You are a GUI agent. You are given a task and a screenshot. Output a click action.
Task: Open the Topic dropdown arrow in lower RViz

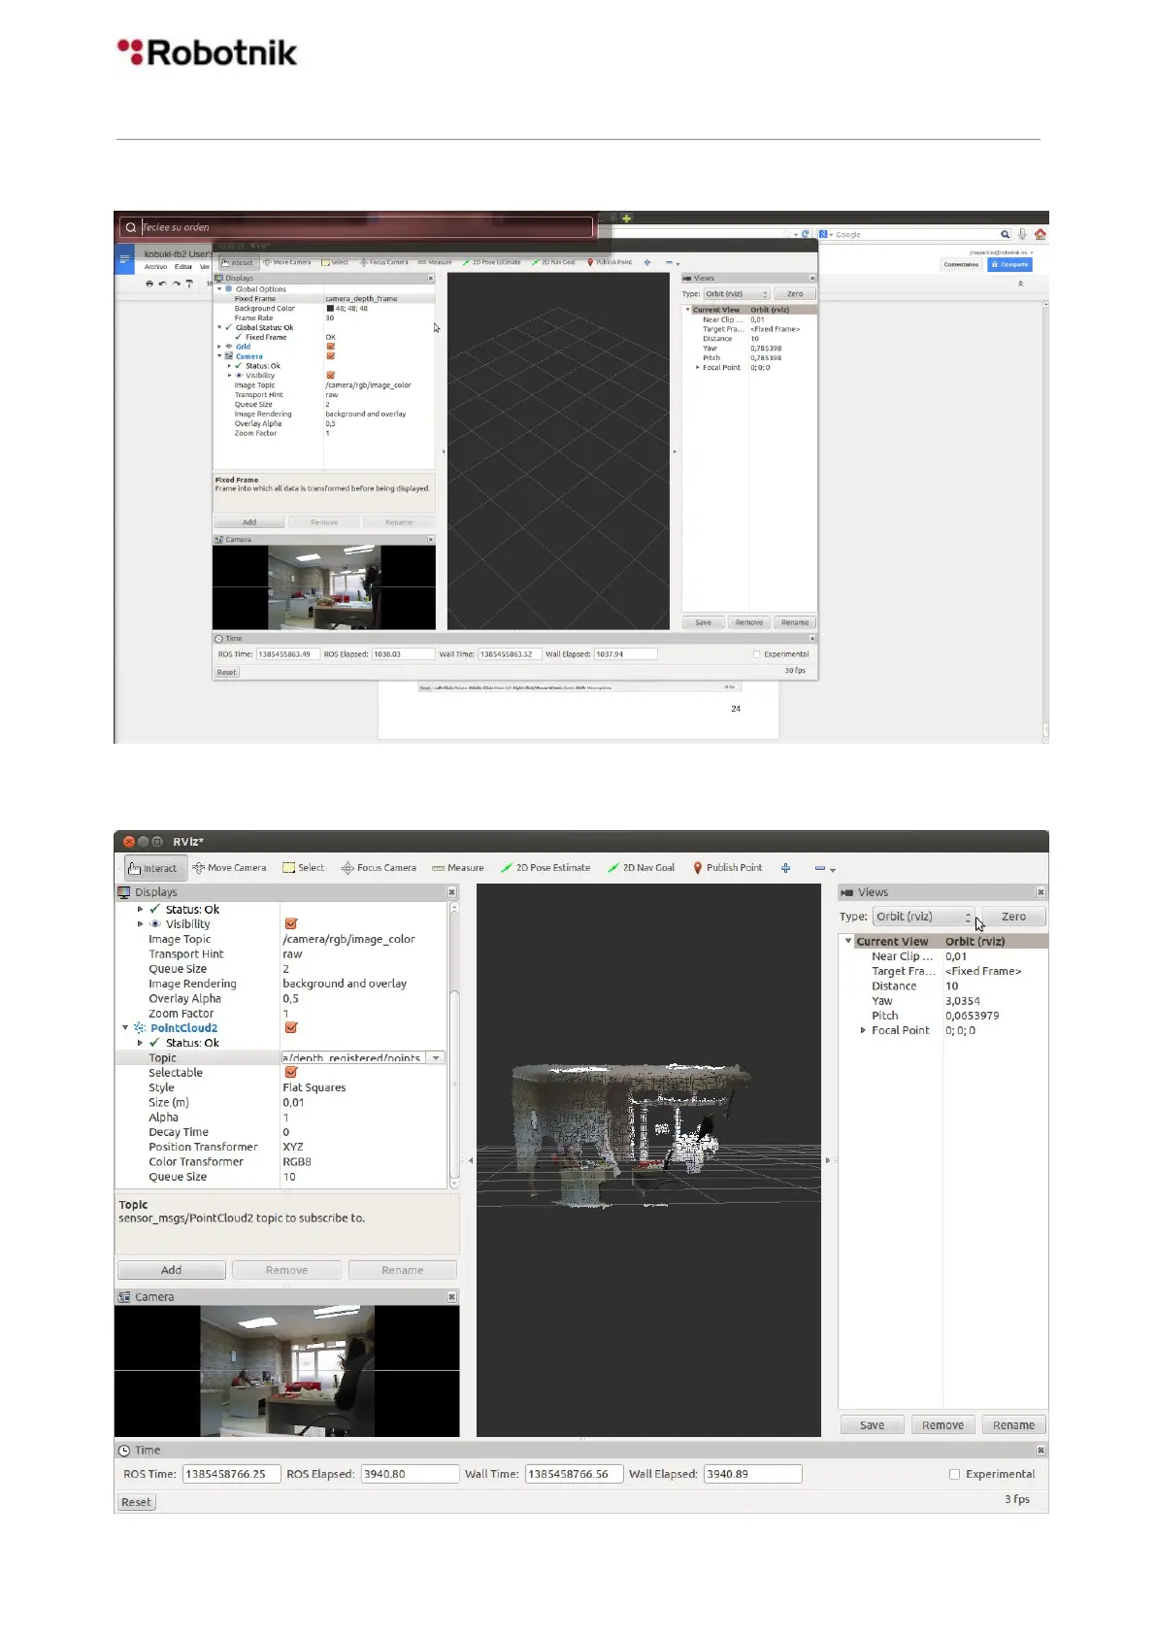[x=436, y=1058]
